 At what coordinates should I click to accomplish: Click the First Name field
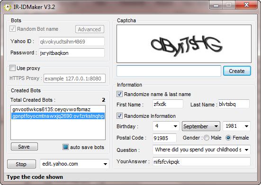click(x=168, y=104)
